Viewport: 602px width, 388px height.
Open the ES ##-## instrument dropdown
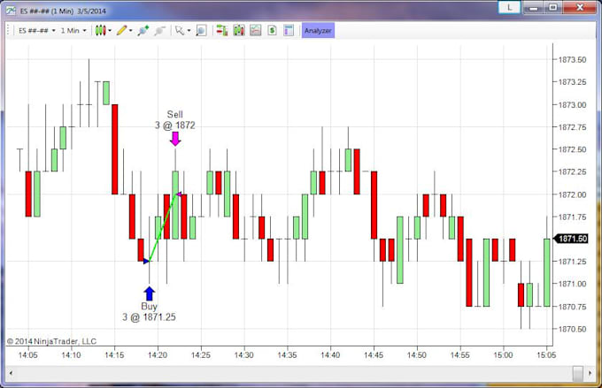click(x=37, y=31)
